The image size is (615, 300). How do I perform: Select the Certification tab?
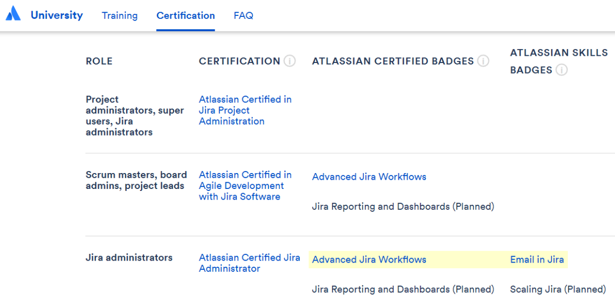pyautogui.click(x=186, y=16)
